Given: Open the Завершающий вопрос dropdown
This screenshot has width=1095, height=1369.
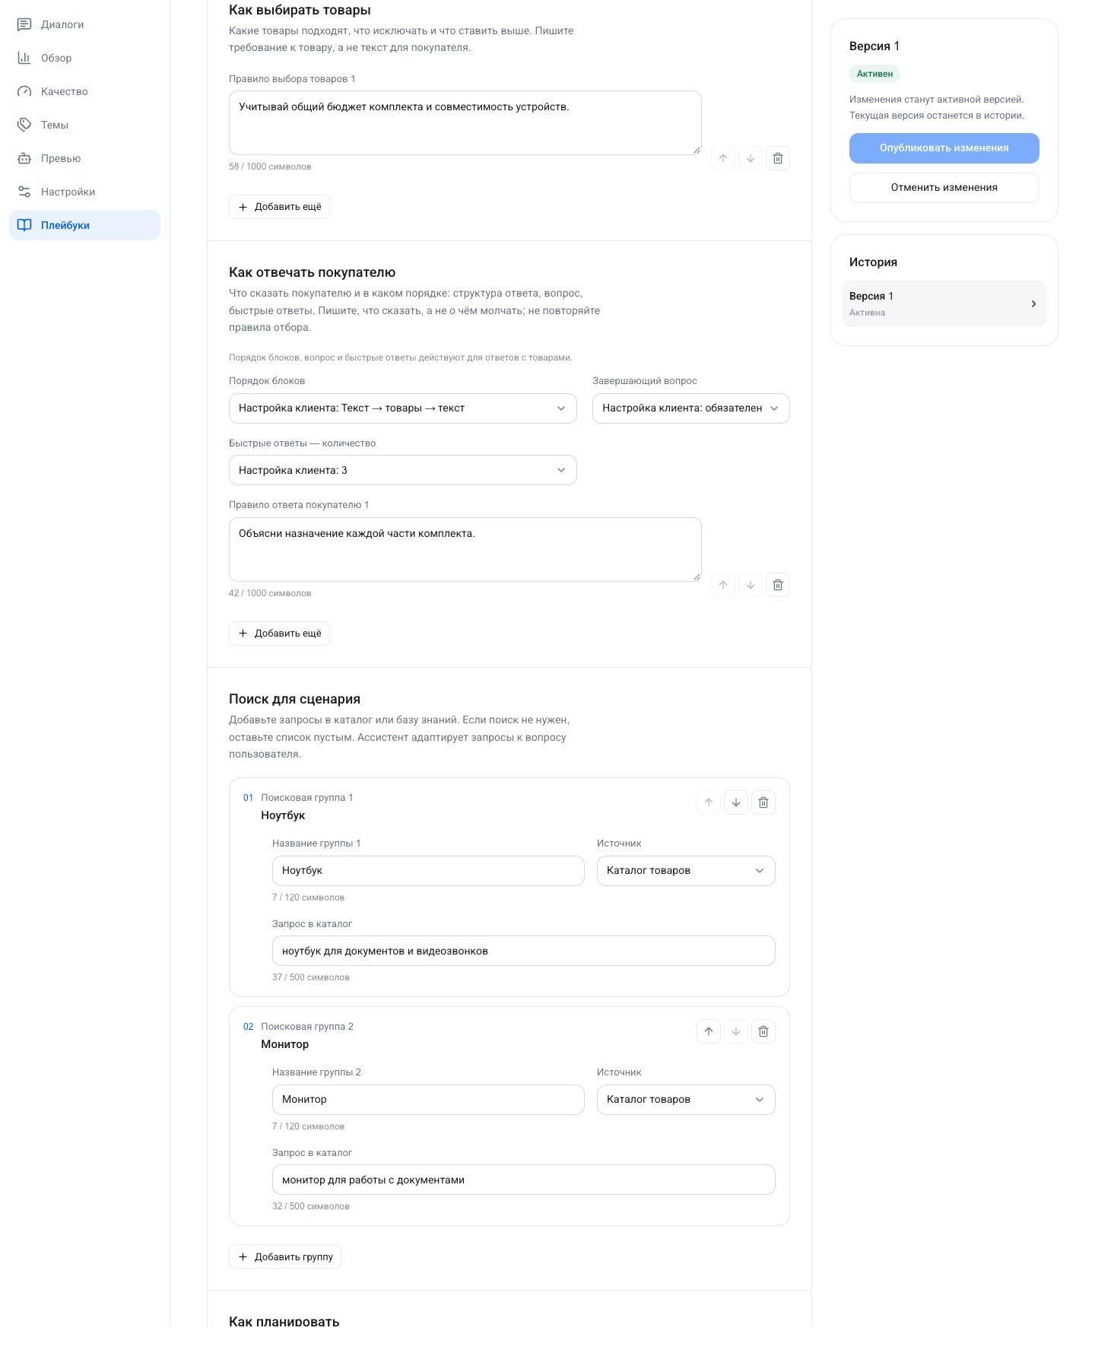Looking at the screenshot, I should click(691, 408).
